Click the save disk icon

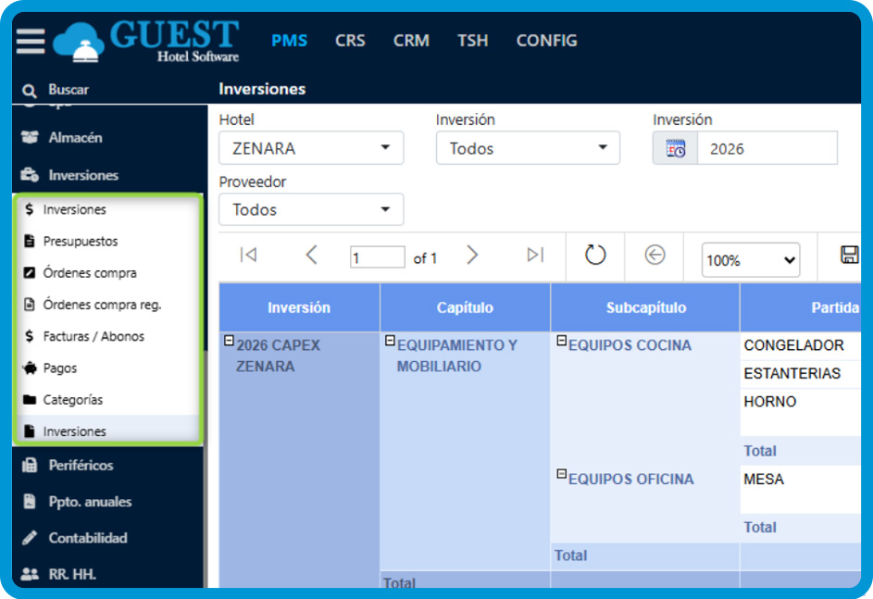850,255
